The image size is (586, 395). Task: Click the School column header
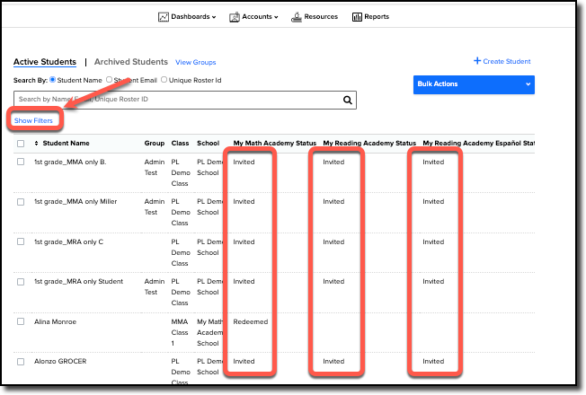point(208,144)
